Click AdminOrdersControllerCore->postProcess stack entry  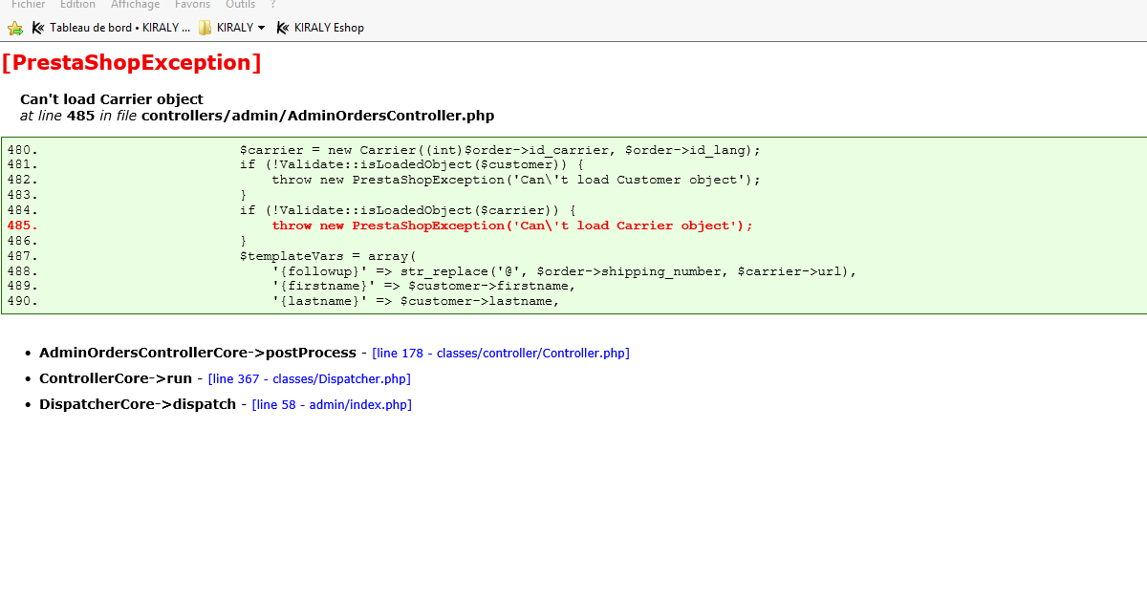coord(198,353)
